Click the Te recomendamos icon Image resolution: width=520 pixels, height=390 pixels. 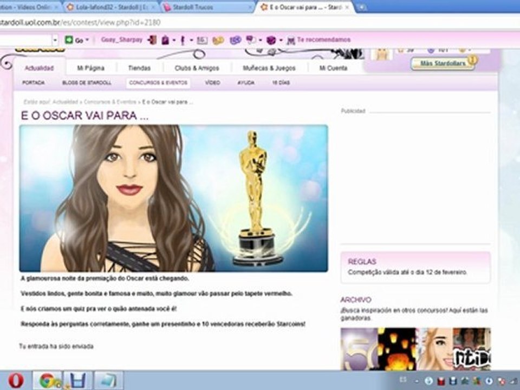click(x=291, y=41)
